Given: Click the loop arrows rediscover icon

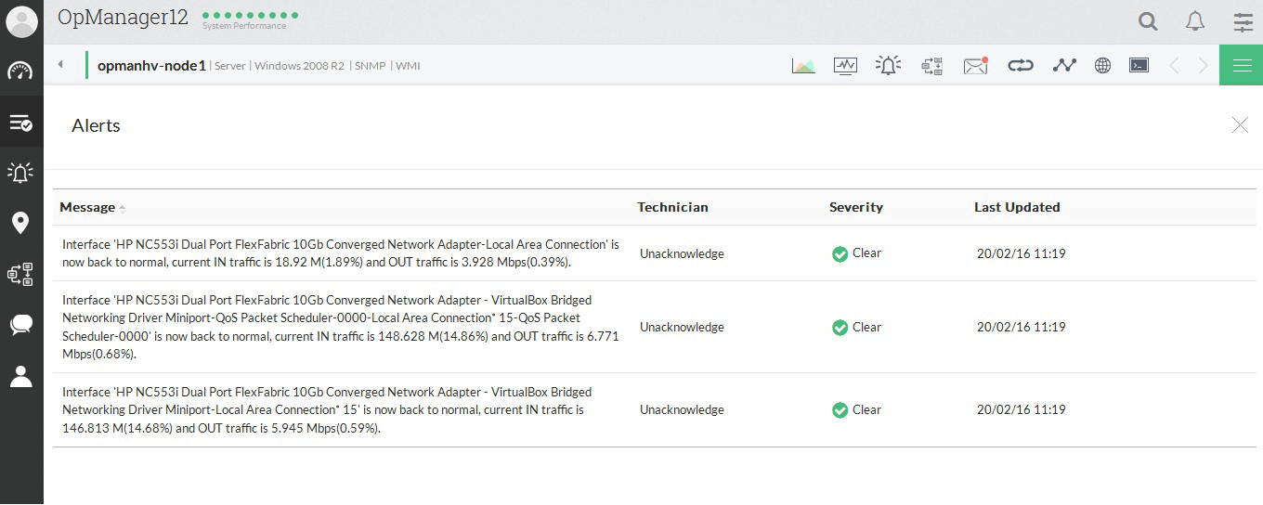Looking at the screenshot, I should (1020, 66).
